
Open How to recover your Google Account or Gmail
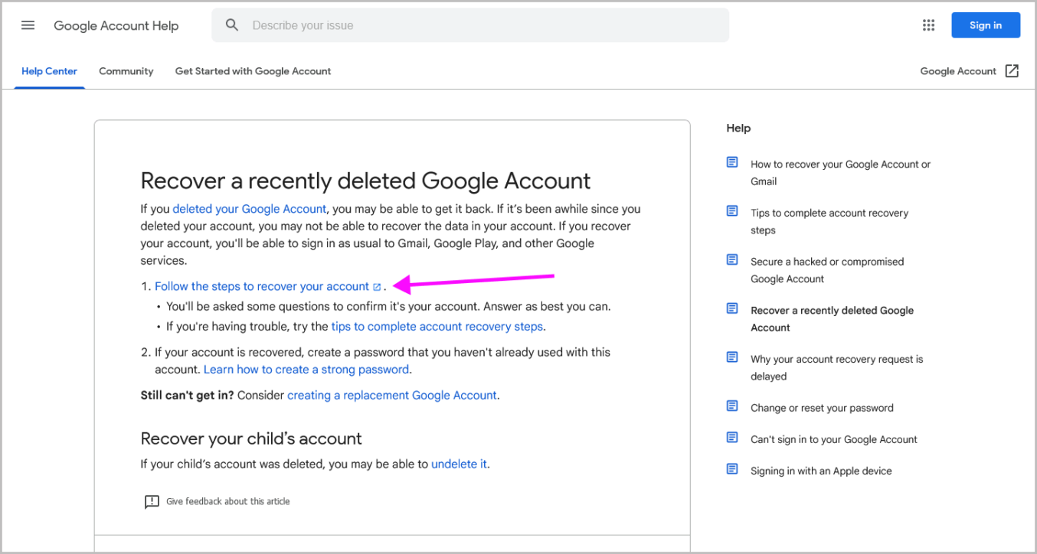click(x=841, y=173)
